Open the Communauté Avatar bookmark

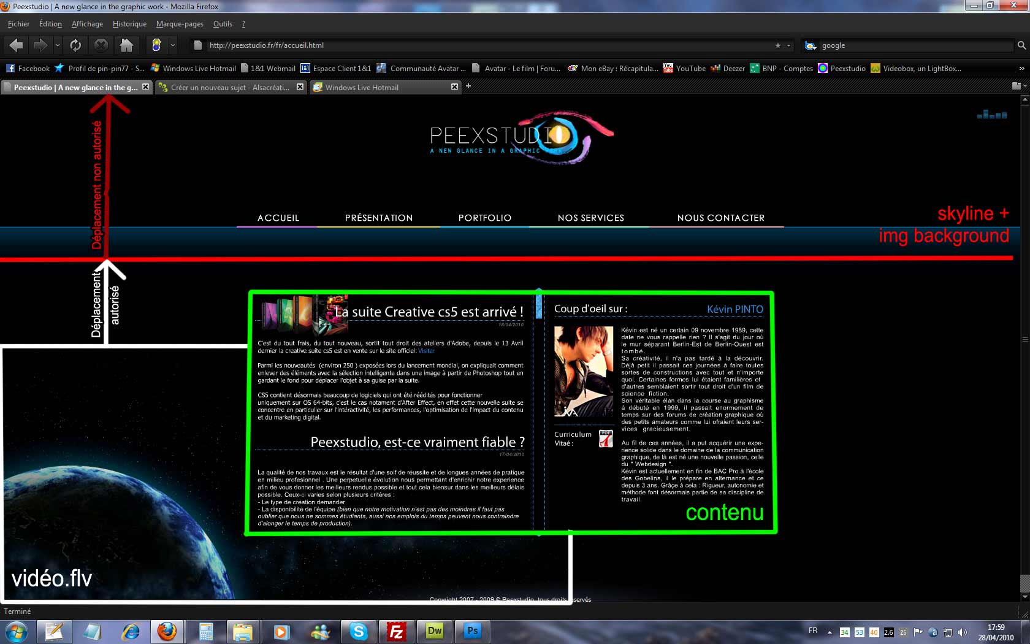tap(421, 69)
